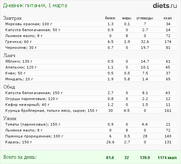Click the 'Всего за день:' label
Image resolution: width=181 pixels, height=164 pixels.
pos(20,157)
